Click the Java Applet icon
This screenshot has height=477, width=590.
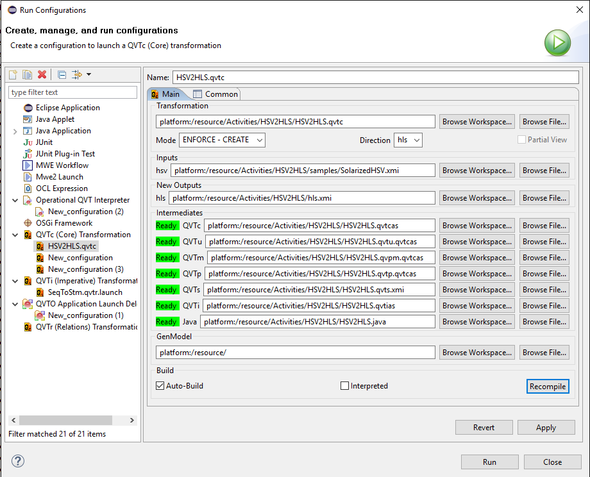click(x=28, y=119)
